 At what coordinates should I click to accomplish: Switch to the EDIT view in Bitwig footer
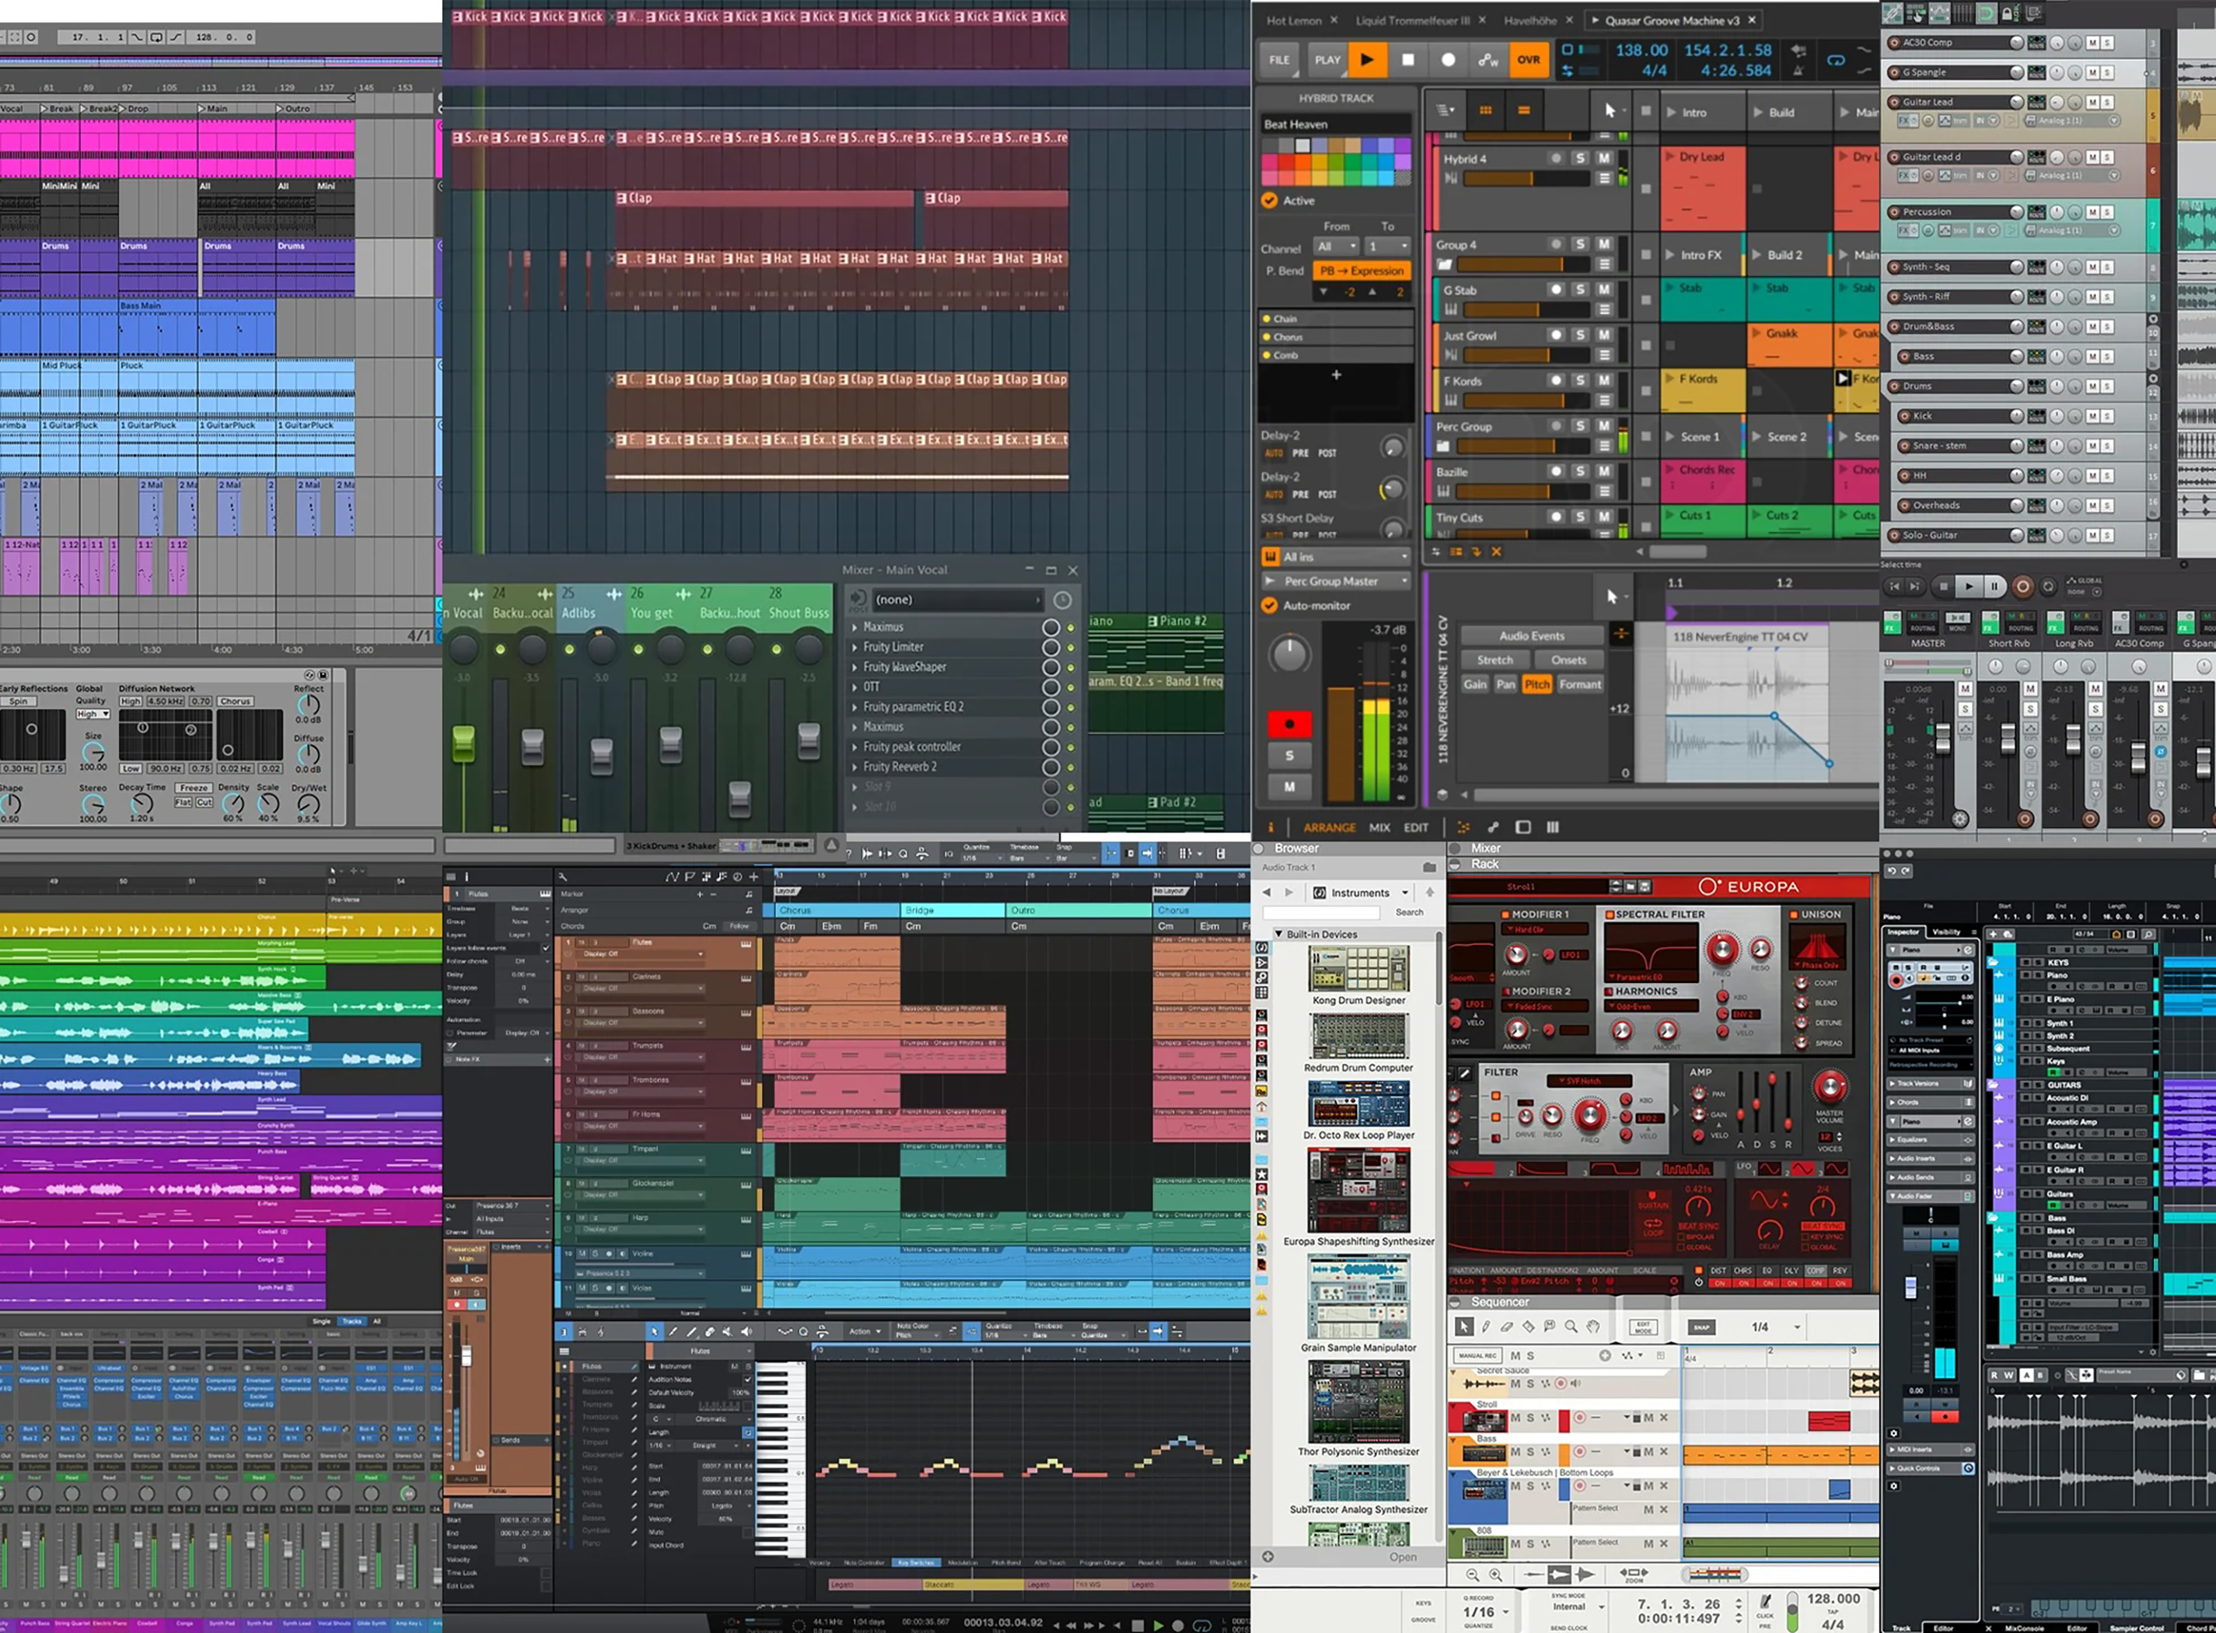click(1415, 827)
